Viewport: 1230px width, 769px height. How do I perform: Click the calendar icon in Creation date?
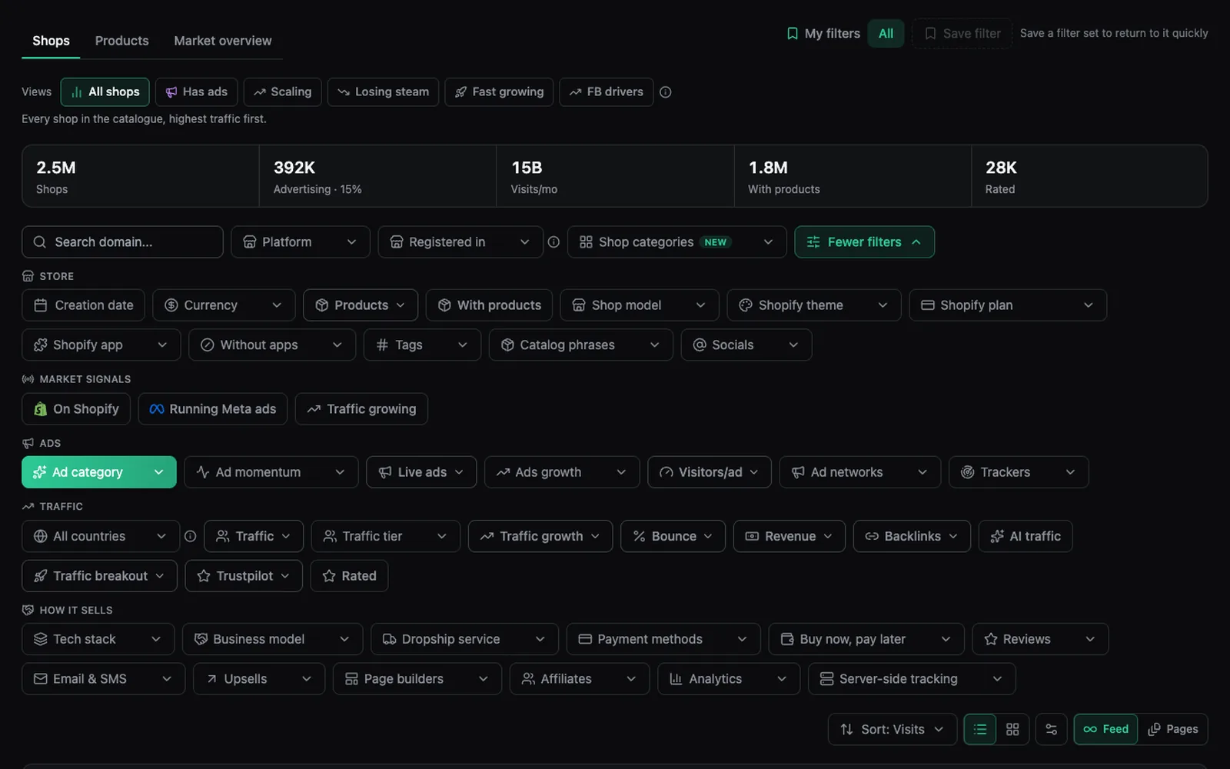(x=41, y=305)
